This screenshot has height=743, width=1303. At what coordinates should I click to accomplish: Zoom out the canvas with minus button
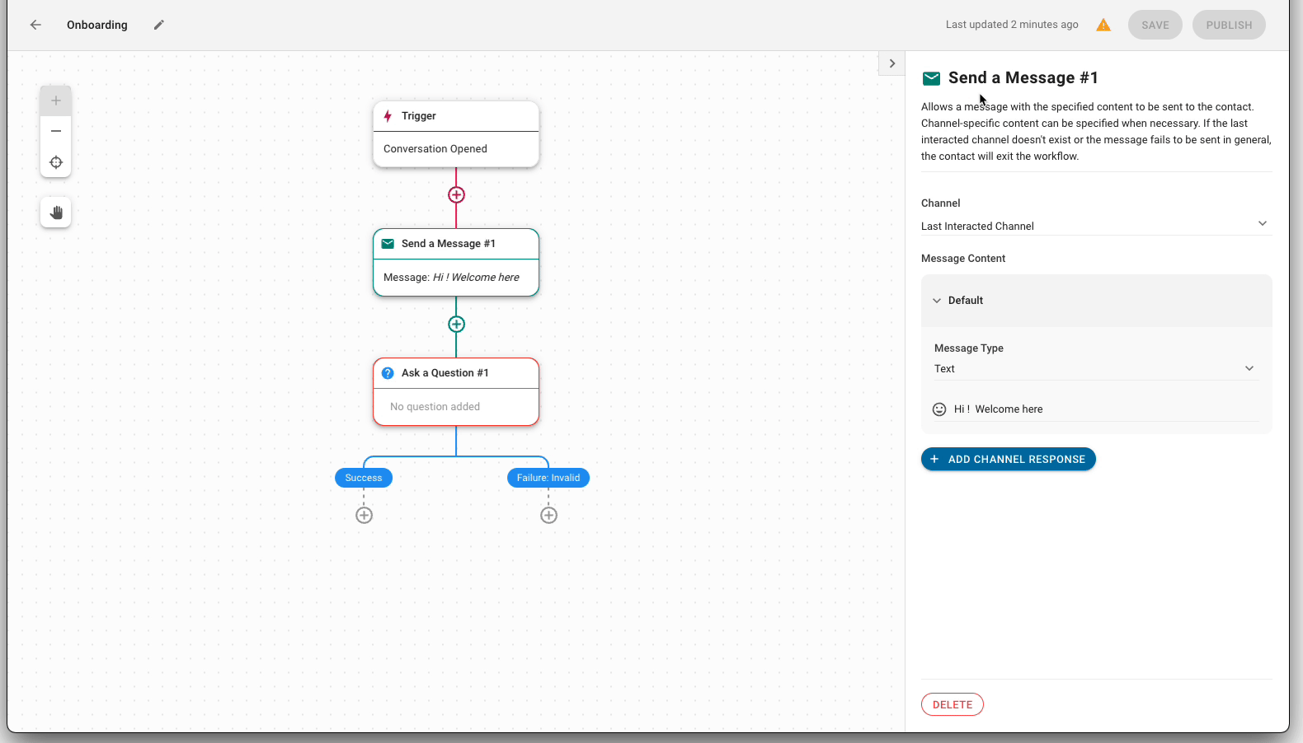tap(56, 131)
